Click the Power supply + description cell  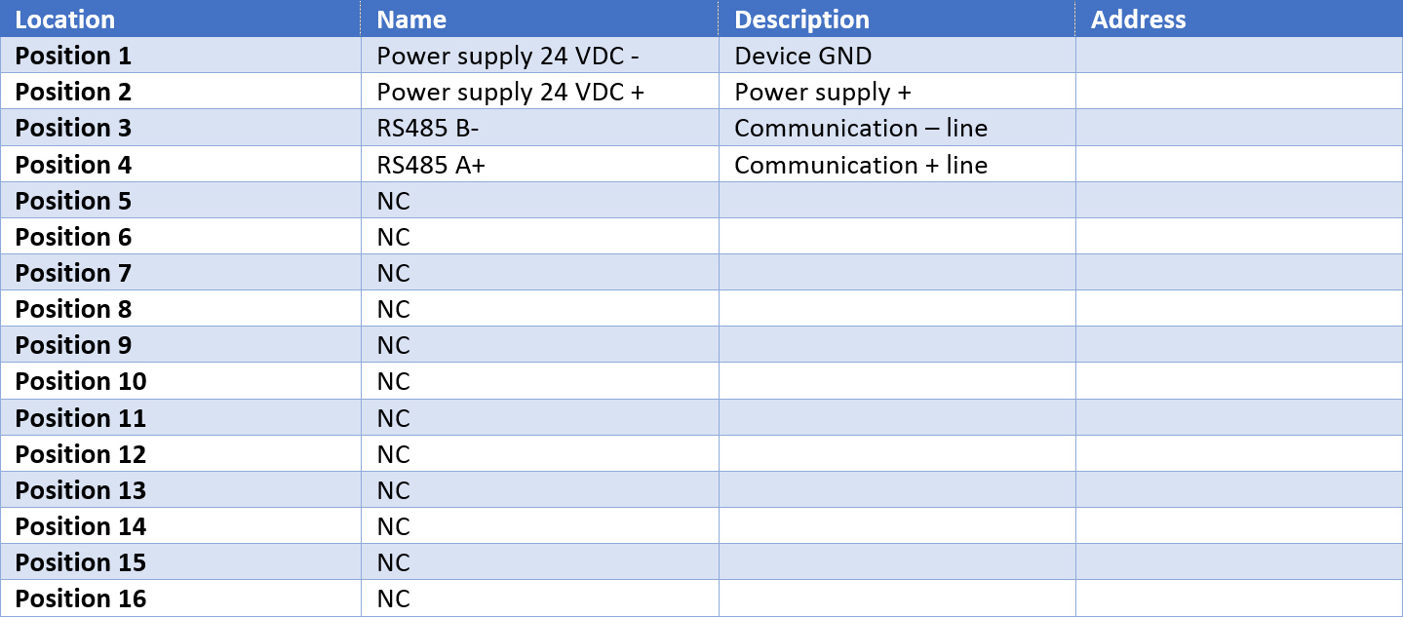pos(897,92)
